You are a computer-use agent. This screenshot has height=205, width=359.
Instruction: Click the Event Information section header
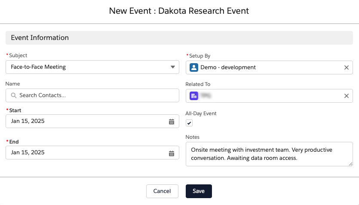pyautogui.click(x=40, y=38)
